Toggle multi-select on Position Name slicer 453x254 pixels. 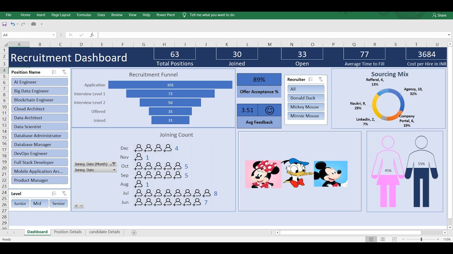[x=54, y=72]
